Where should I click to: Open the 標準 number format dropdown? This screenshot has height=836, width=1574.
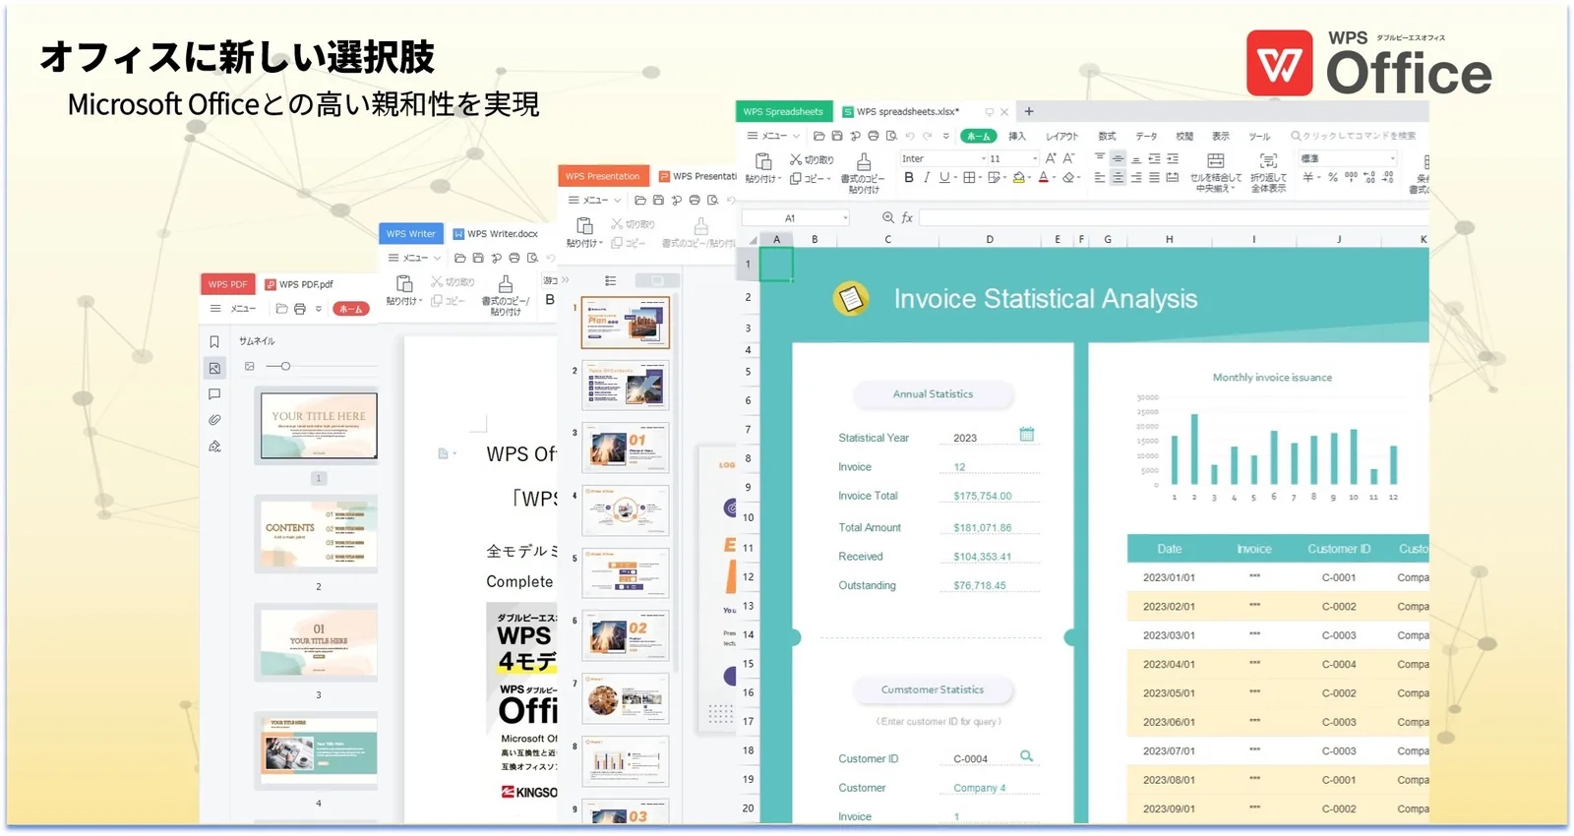(1393, 158)
